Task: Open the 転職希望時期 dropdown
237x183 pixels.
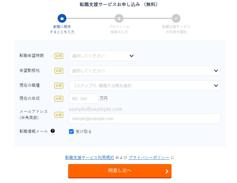Action: pyautogui.click(x=102, y=56)
